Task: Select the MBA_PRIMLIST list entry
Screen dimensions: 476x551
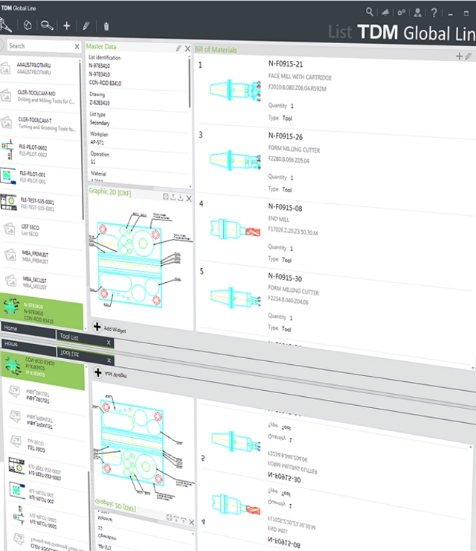Action: pos(42,257)
